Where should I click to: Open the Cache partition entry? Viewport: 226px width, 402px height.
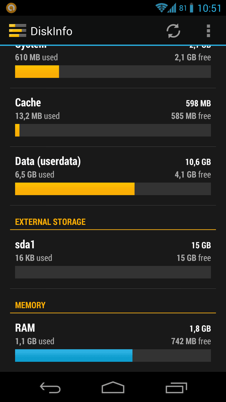click(x=113, y=117)
